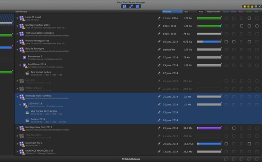The image size is (262, 162).
Task: Click the grey filmstrip icon in top-right toolbar
Action: click(x=256, y=7)
